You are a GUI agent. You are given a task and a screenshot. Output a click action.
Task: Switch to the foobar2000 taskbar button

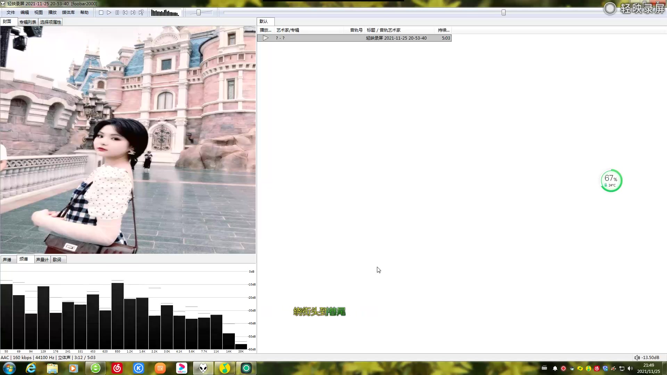(x=203, y=368)
